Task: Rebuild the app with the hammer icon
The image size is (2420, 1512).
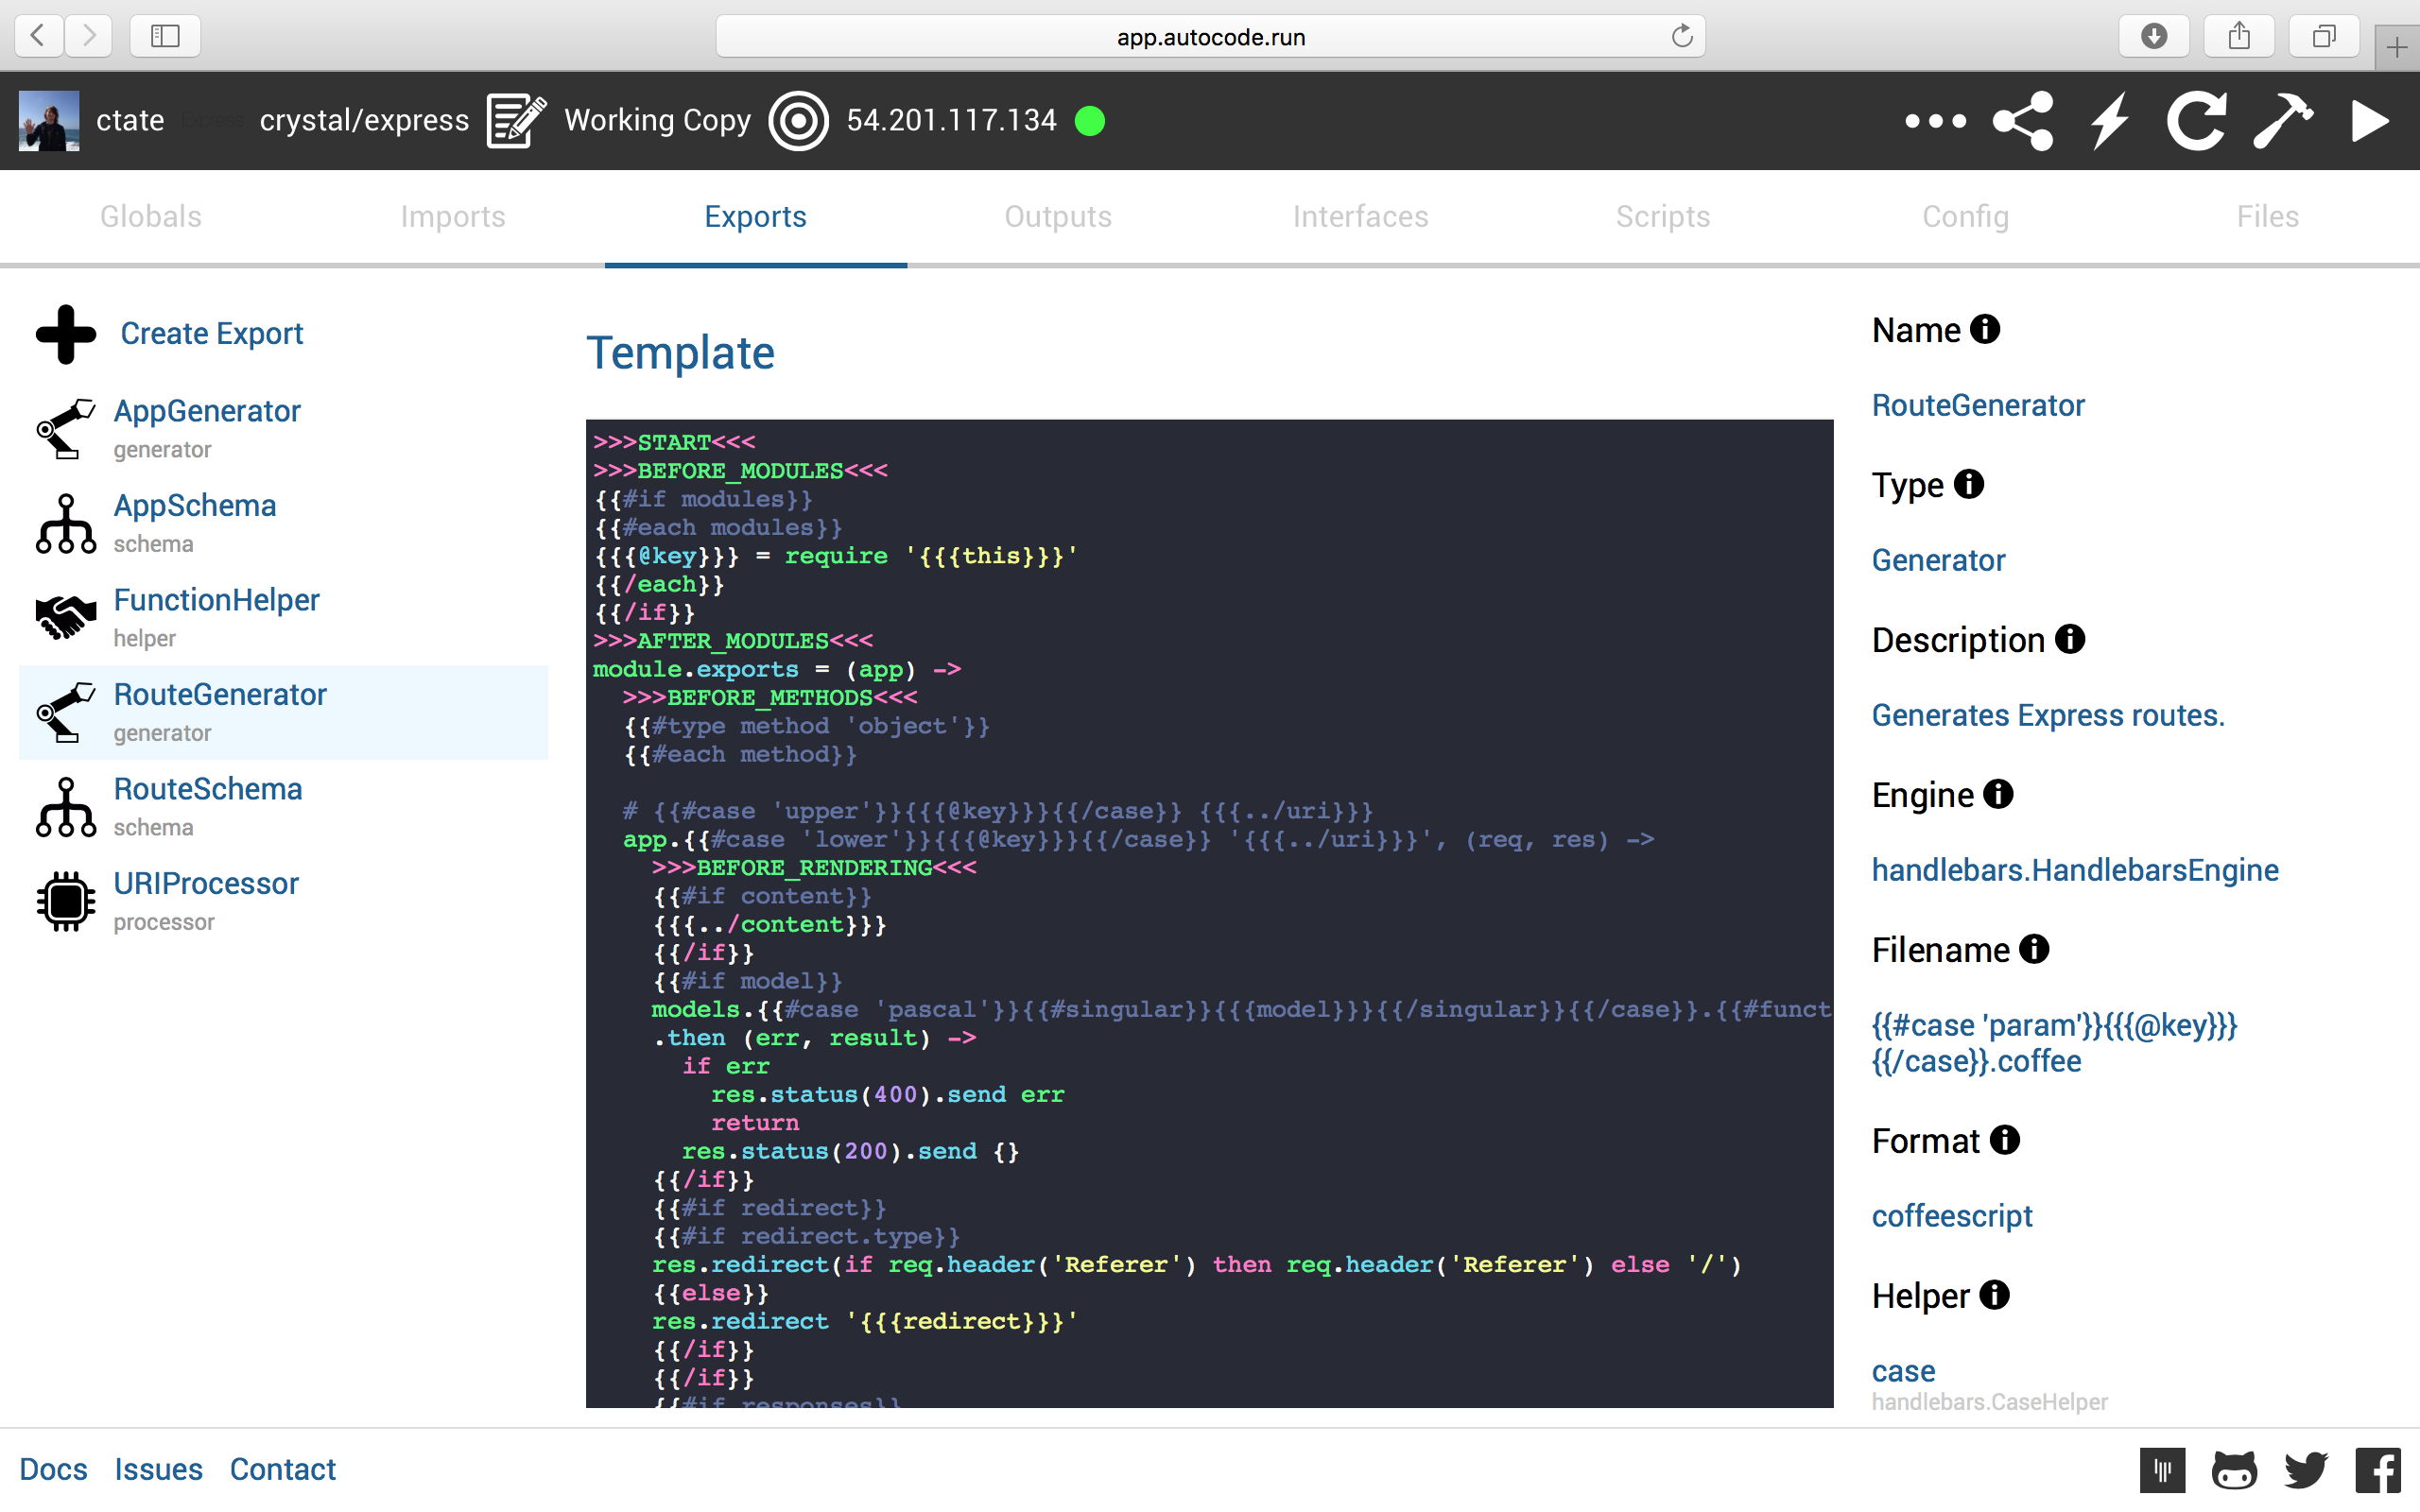Action: (x=2284, y=121)
